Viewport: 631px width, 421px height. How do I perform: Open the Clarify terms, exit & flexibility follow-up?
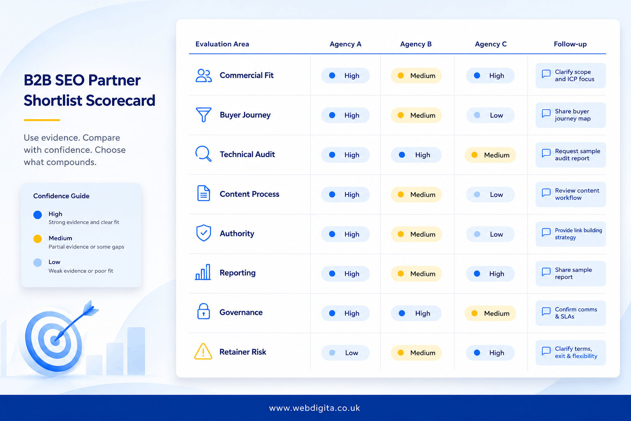click(x=571, y=353)
